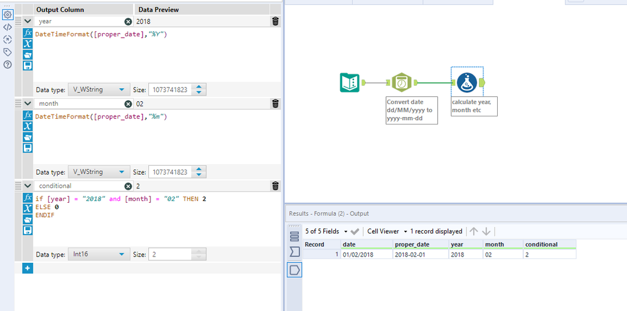Viewport: 627px width, 311px height.
Task: Clear the month output column name
Action: [128, 104]
